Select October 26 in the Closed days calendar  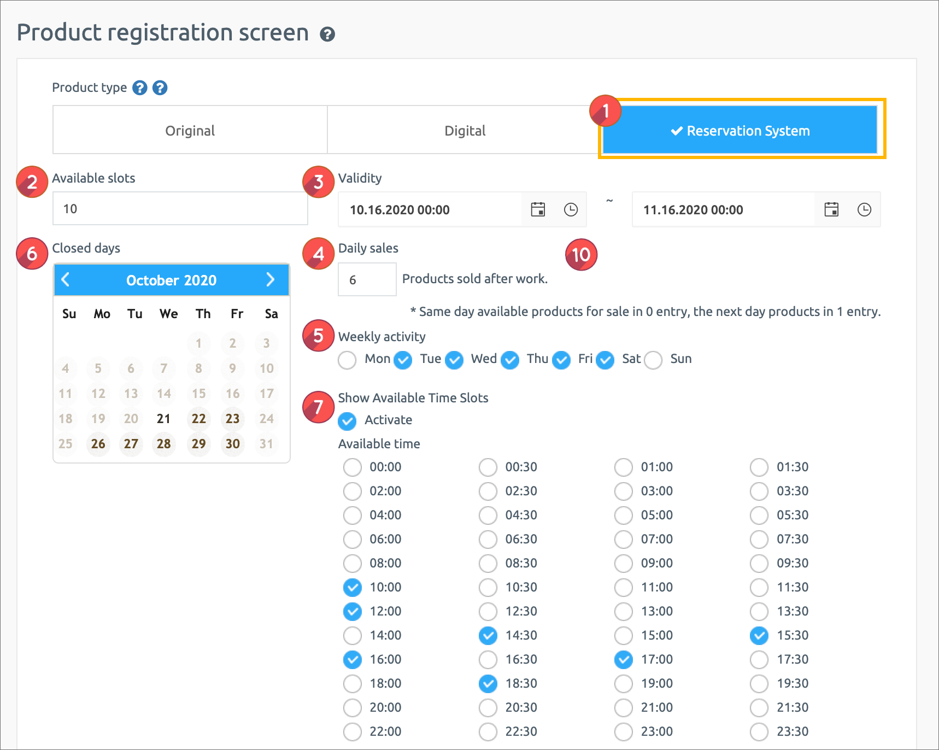point(98,444)
